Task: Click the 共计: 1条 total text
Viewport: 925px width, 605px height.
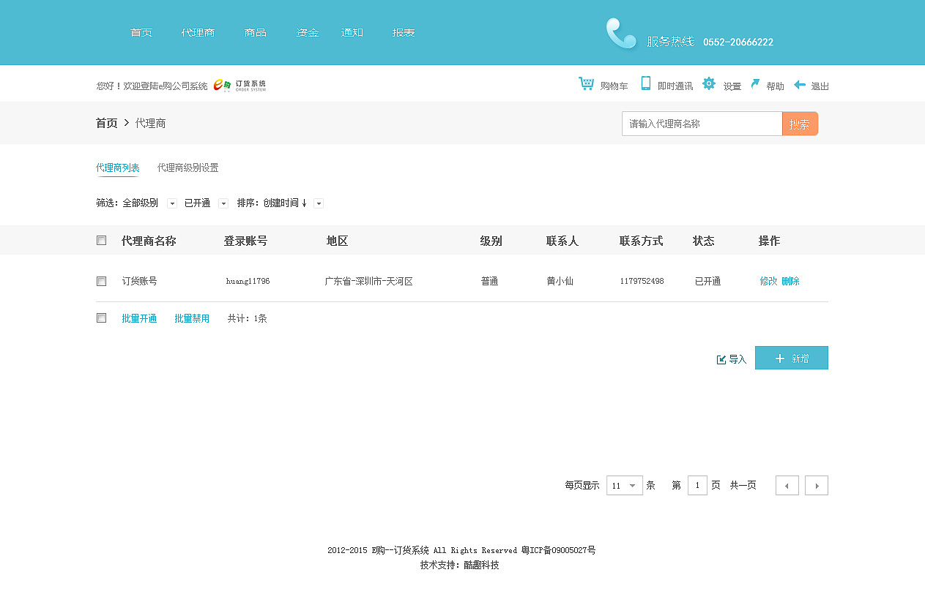Action: tap(248, 319)
